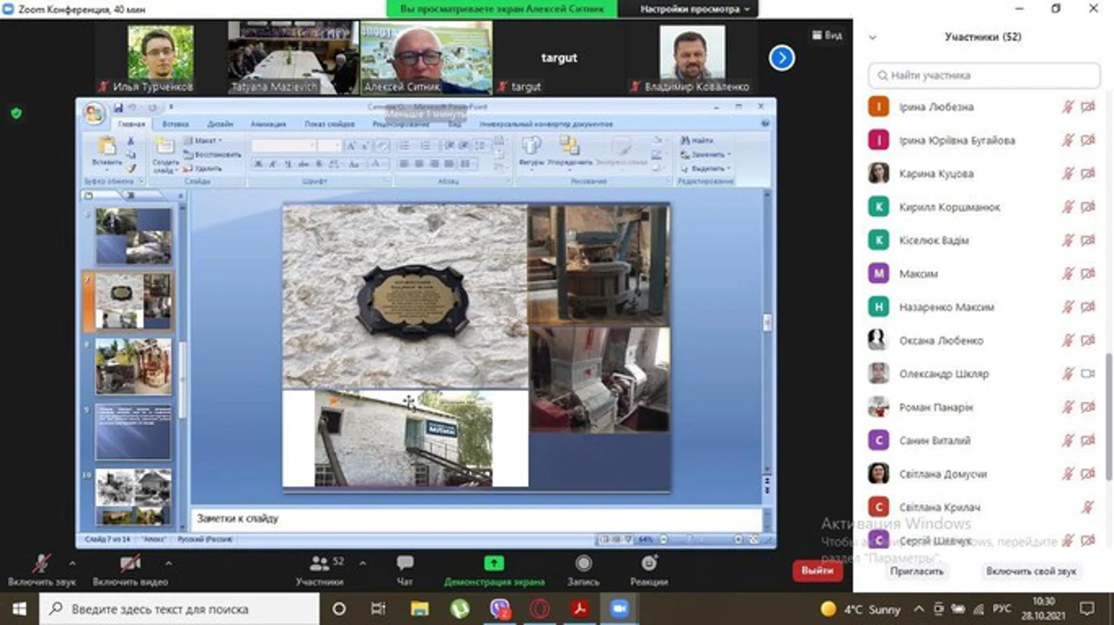Open the Реакции reactions icon
Image resolution: width=1114 pixels, height=625 pixels.
pos(649,562)
